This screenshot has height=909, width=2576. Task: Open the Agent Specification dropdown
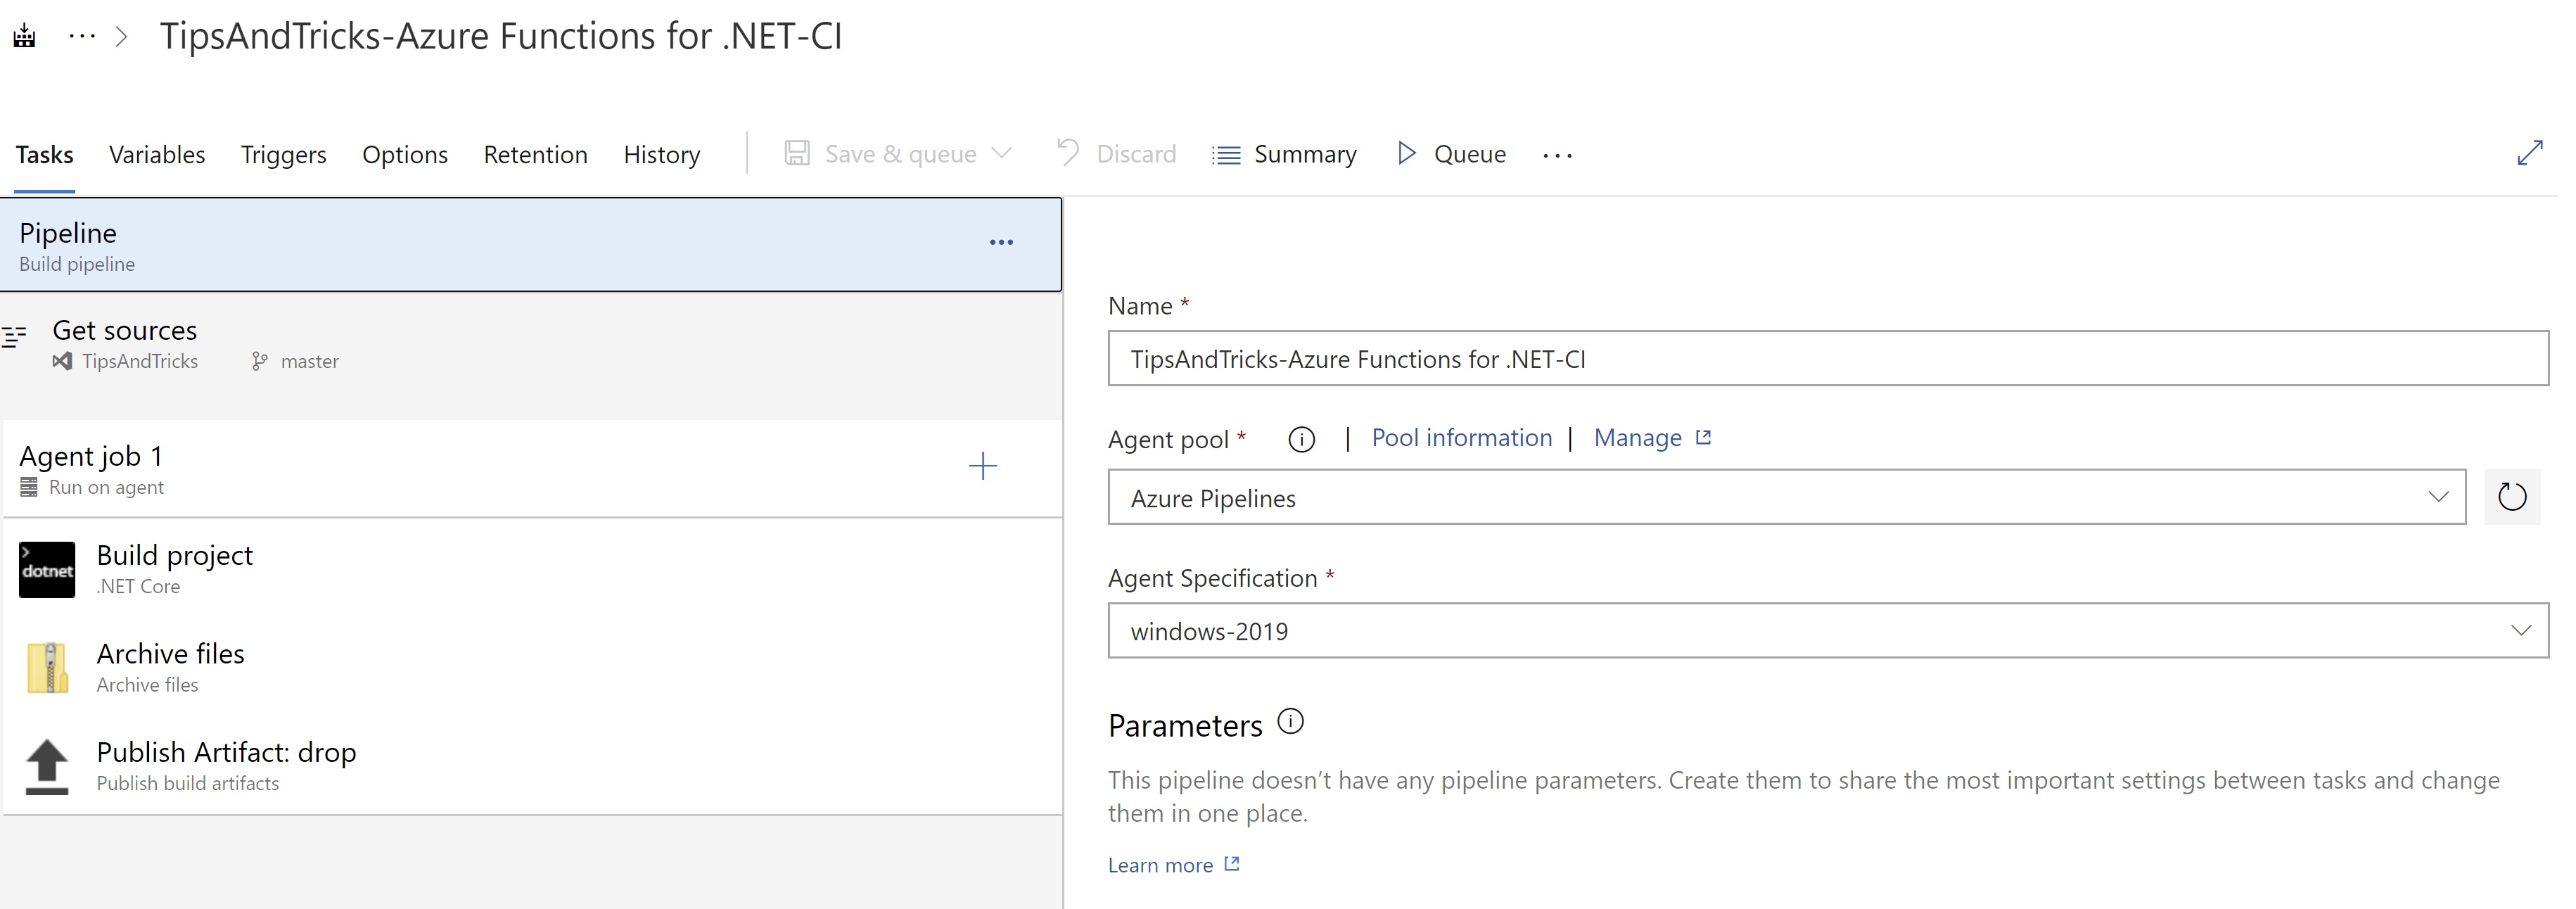[1827, 630]
